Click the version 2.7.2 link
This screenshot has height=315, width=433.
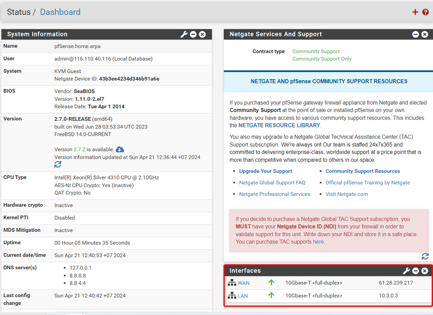(x=79, y=149)
